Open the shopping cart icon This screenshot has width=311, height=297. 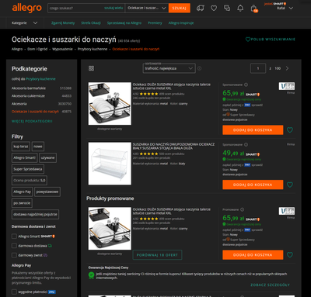(254, 9)
